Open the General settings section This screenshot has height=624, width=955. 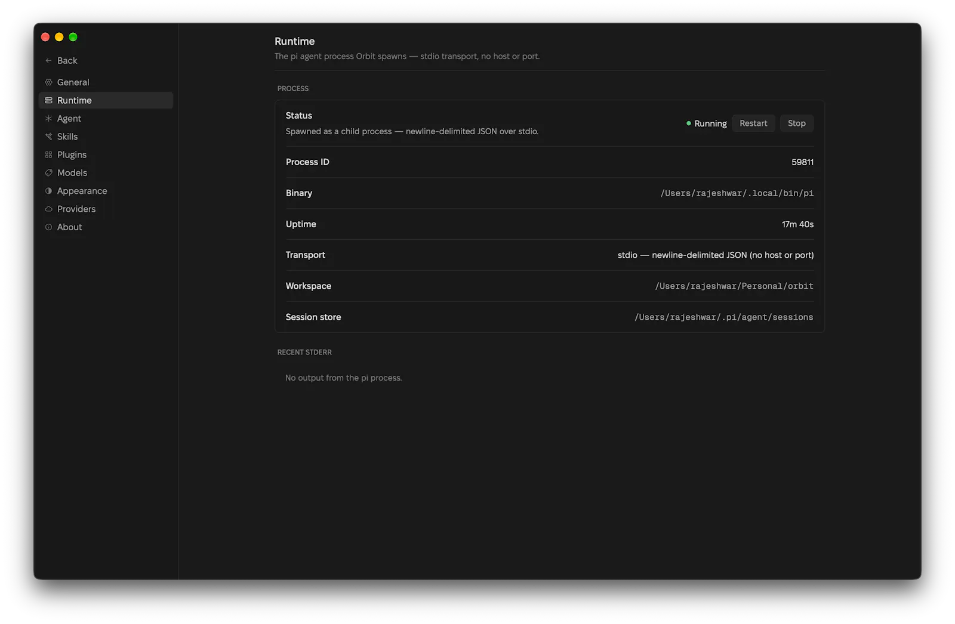click(x=106, y=82)
